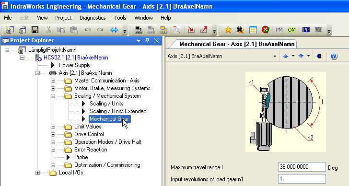Open overflow options of first toolbar

(125, 32)
